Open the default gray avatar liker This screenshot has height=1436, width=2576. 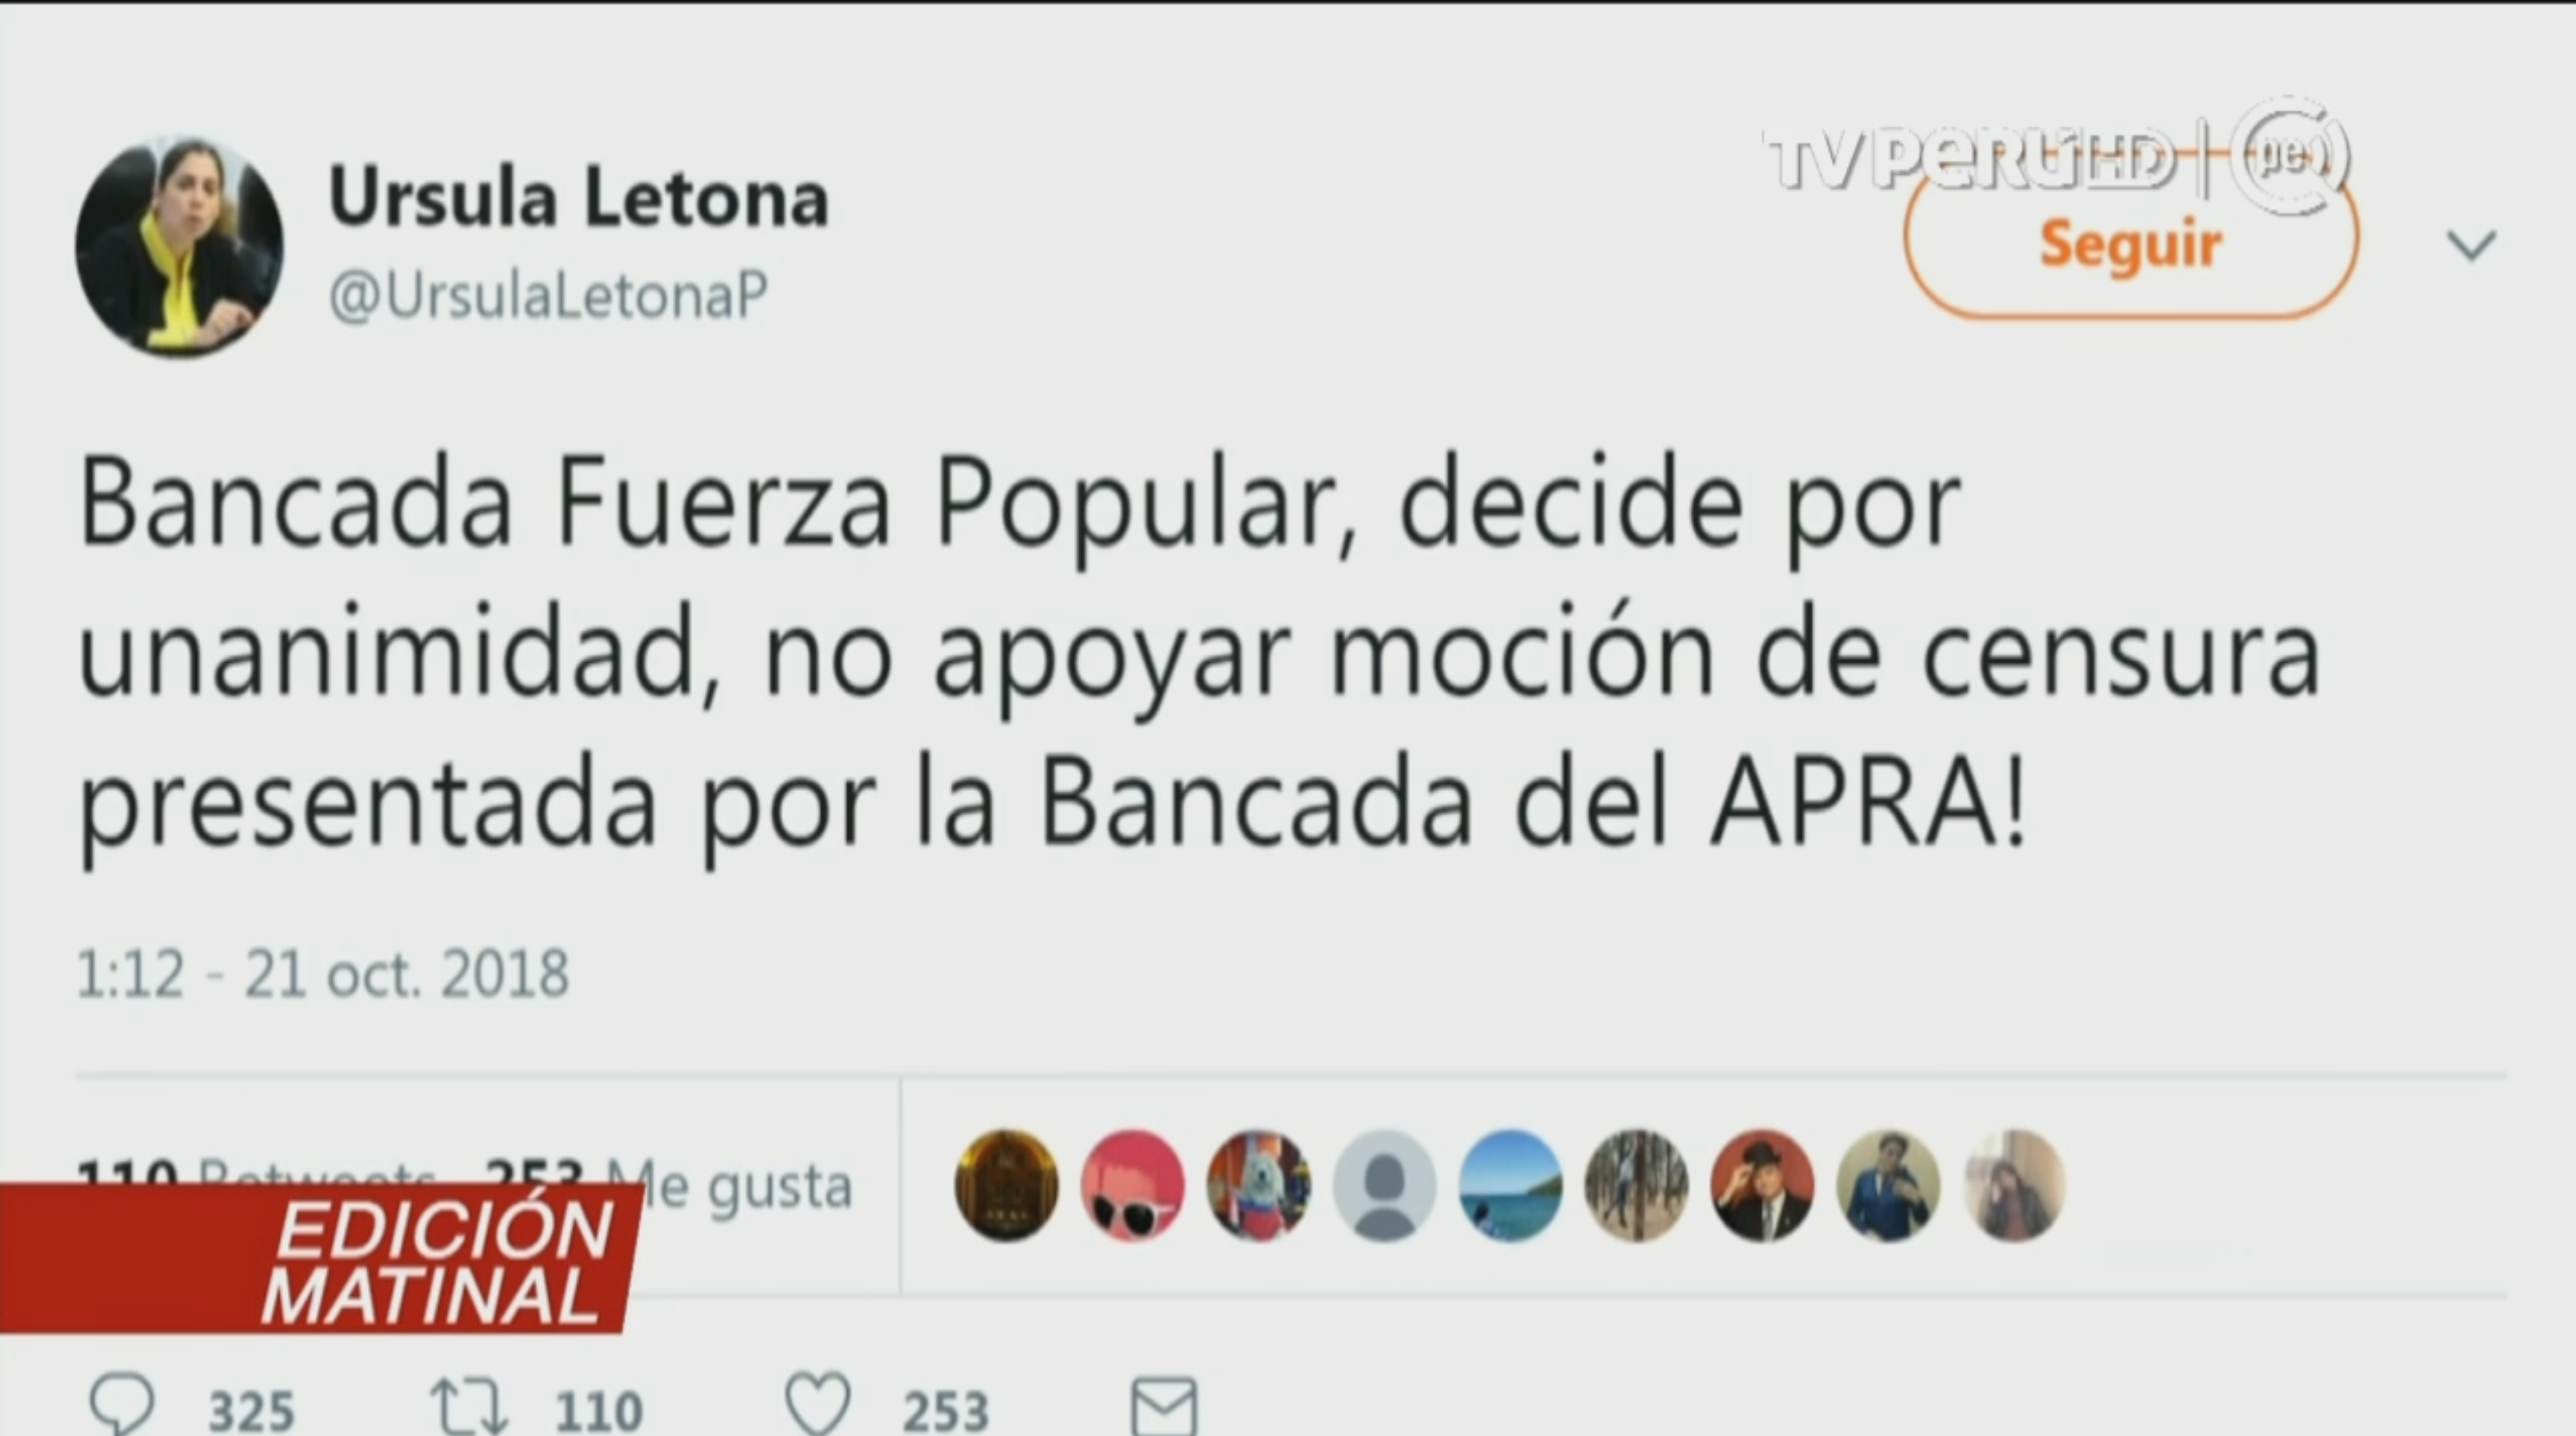point(1384,1186)
